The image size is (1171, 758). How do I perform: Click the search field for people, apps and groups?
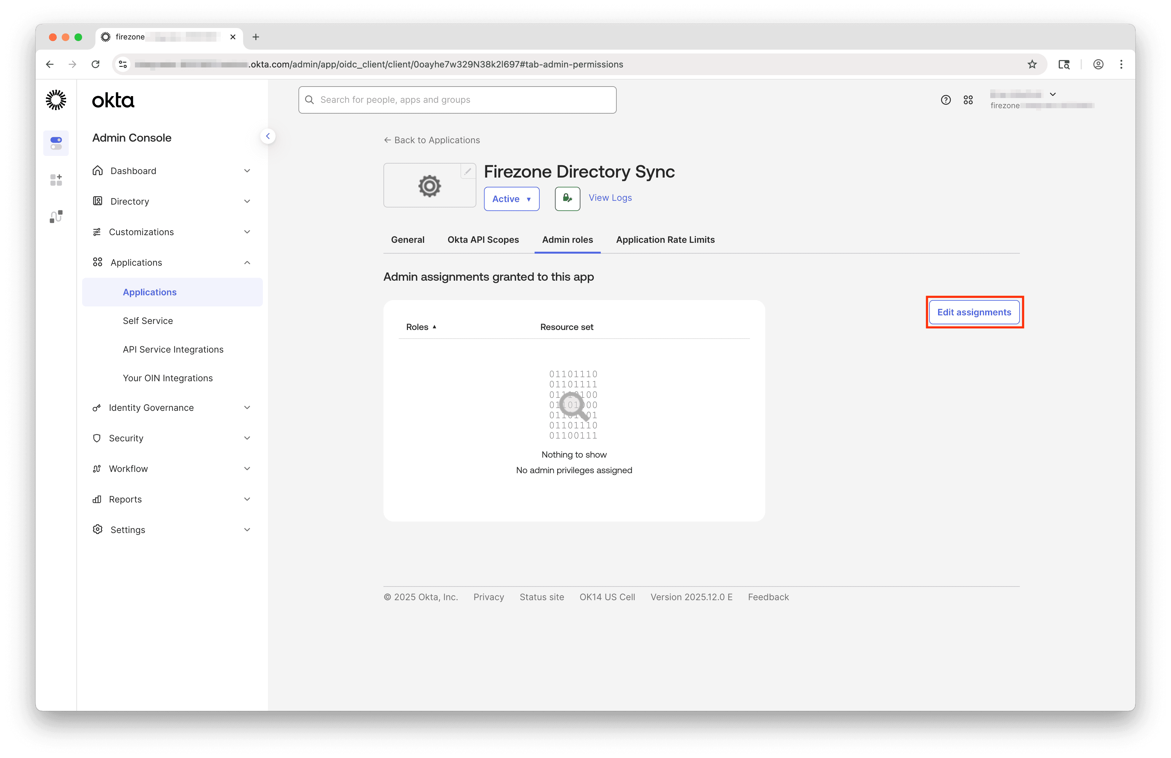pyautogui.click(x=457, y=99)
